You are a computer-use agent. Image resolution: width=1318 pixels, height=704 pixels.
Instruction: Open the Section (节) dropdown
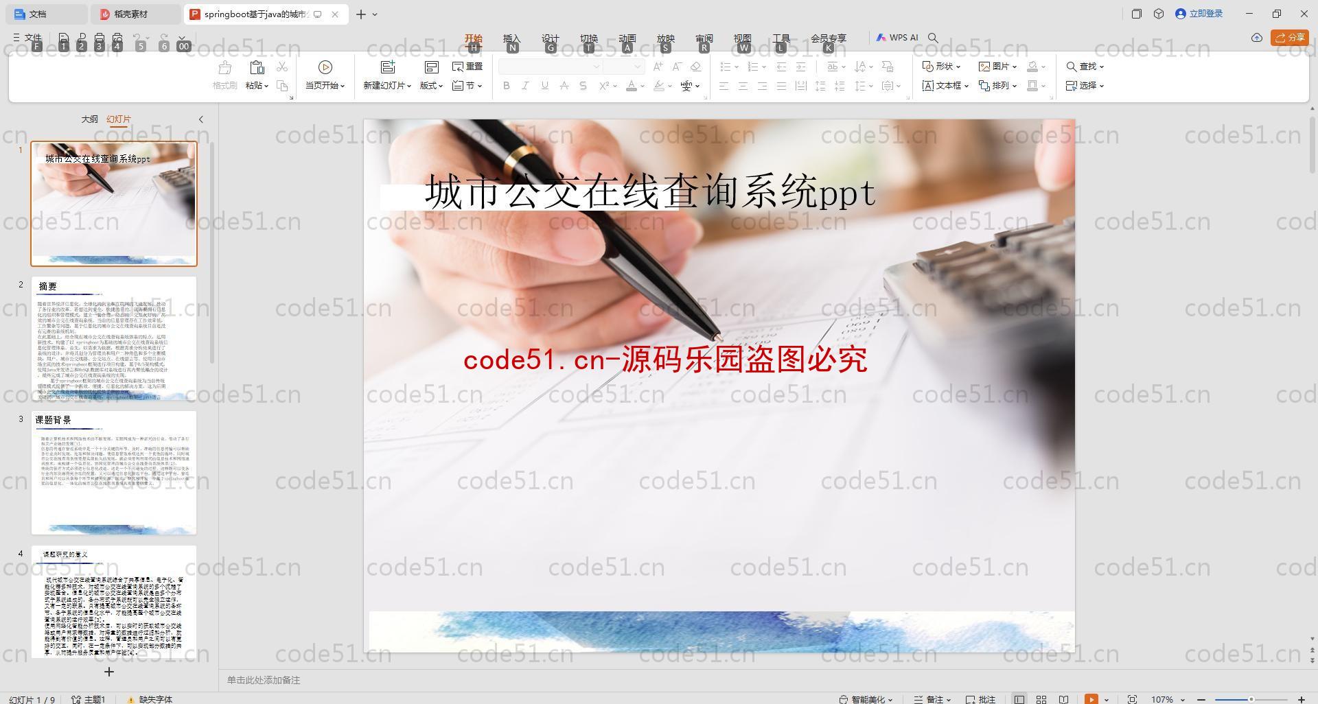click(467, 86)
